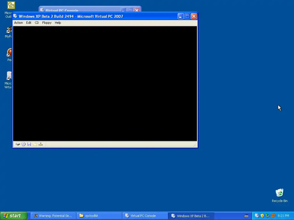Select Windows XP Beta 2 B... taskbar button
This screenshot has height=220, width=294.
click(x=191, y=216)
